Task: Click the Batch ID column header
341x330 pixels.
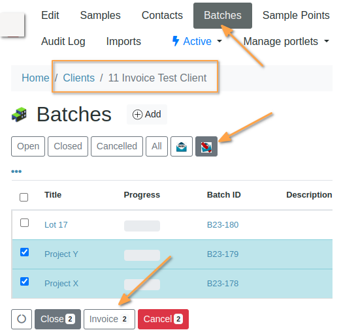Action: pos(223,195)
